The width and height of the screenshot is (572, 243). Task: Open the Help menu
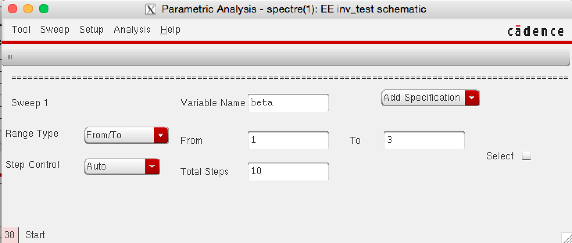coord(170,30)
